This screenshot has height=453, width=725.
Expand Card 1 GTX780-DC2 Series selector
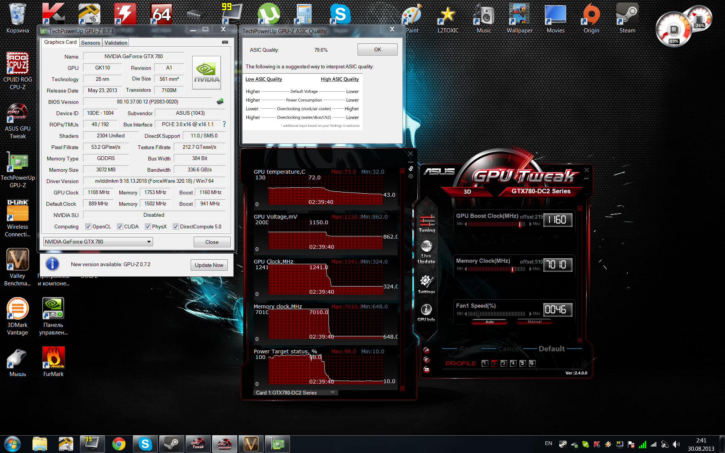pos(333,393)
